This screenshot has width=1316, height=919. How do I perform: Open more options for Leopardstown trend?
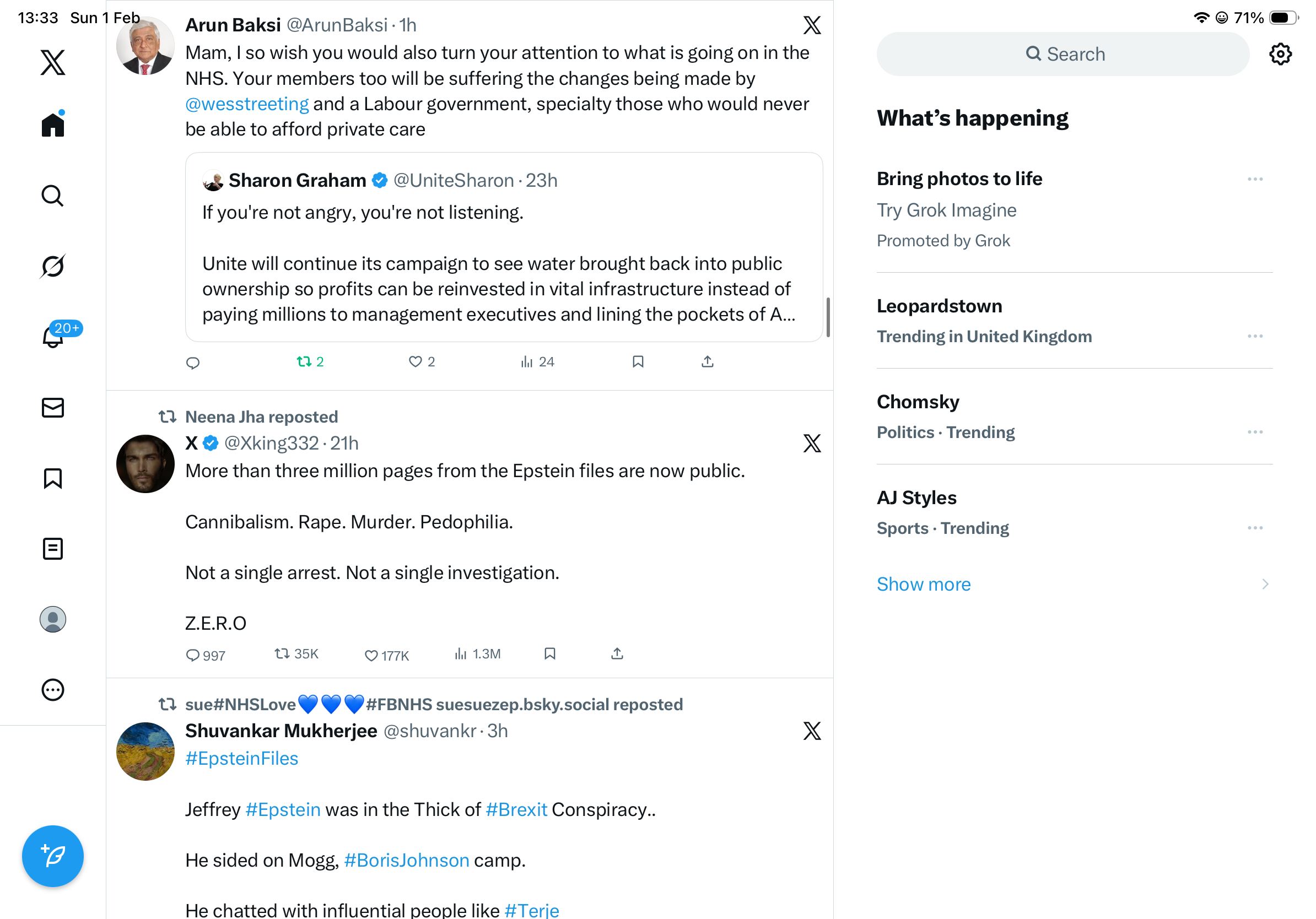pos(1255,336)
